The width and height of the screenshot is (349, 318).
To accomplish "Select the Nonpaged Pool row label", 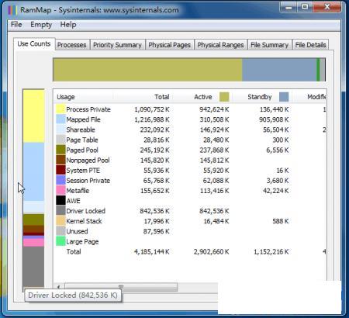I will [88, 161].
